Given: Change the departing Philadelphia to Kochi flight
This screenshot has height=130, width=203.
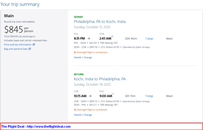Looking at the screenshot, I should tap(88, 57).
